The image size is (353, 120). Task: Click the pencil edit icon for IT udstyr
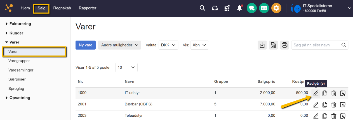(x=316, y=93)
